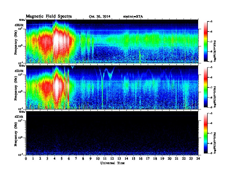
Task: Click hour "4" on the Universal Time axis
Action: point(55,159)
